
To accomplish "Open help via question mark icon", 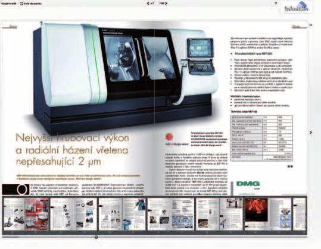I will tap(276, 3).
